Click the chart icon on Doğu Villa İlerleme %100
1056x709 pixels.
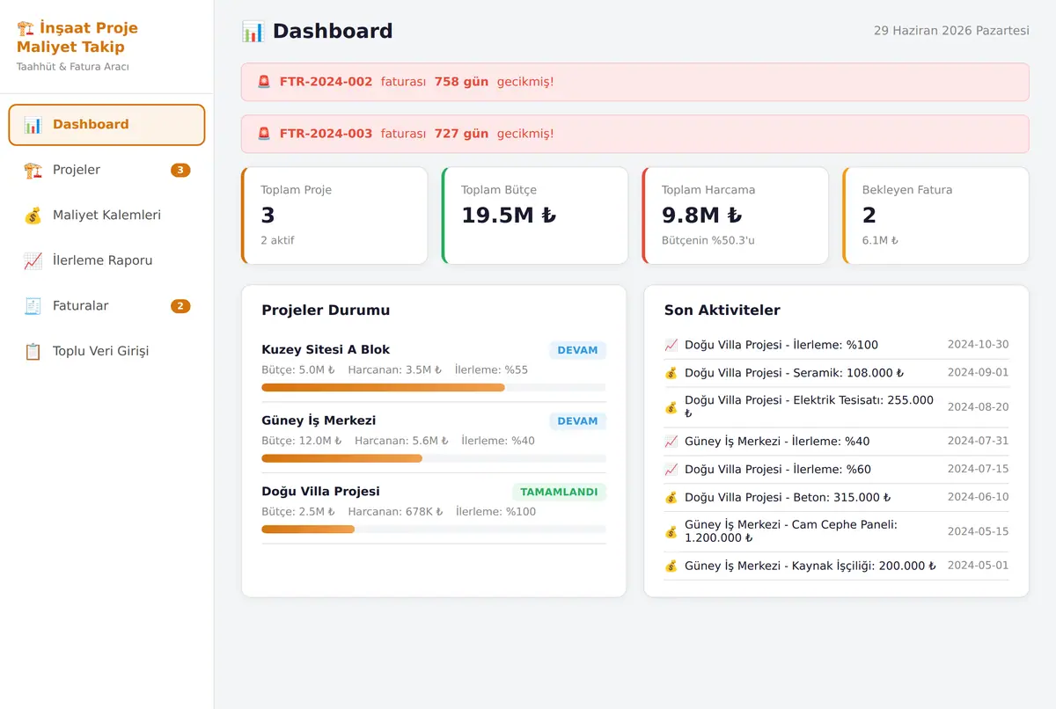pyautogui.click(x=671, y=345)
